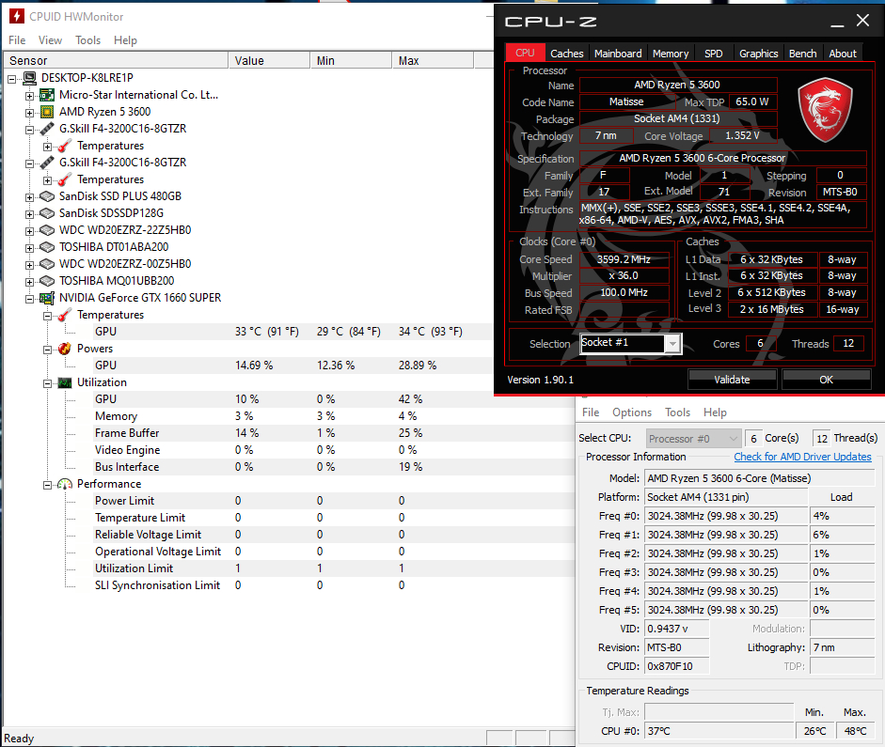Click the TOSHIBA DT01ABA200 drive icon
Screen dimensions: 885x747
[x=47, y=247]
